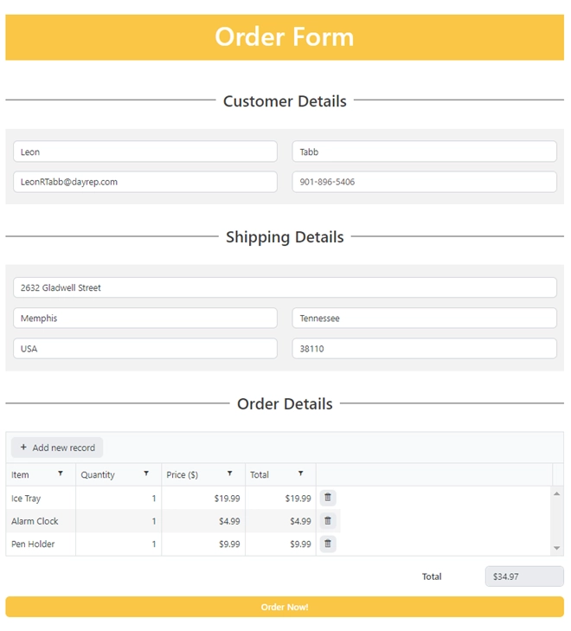Image resolution: width=571 pixels, height=631 pixels.
Task: Sort by the Quantity column header
Action: [98, 475]
